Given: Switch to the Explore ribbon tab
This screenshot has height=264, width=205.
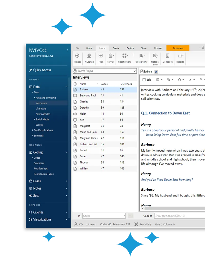Looking at the screenshot, I should coord(130,48).
